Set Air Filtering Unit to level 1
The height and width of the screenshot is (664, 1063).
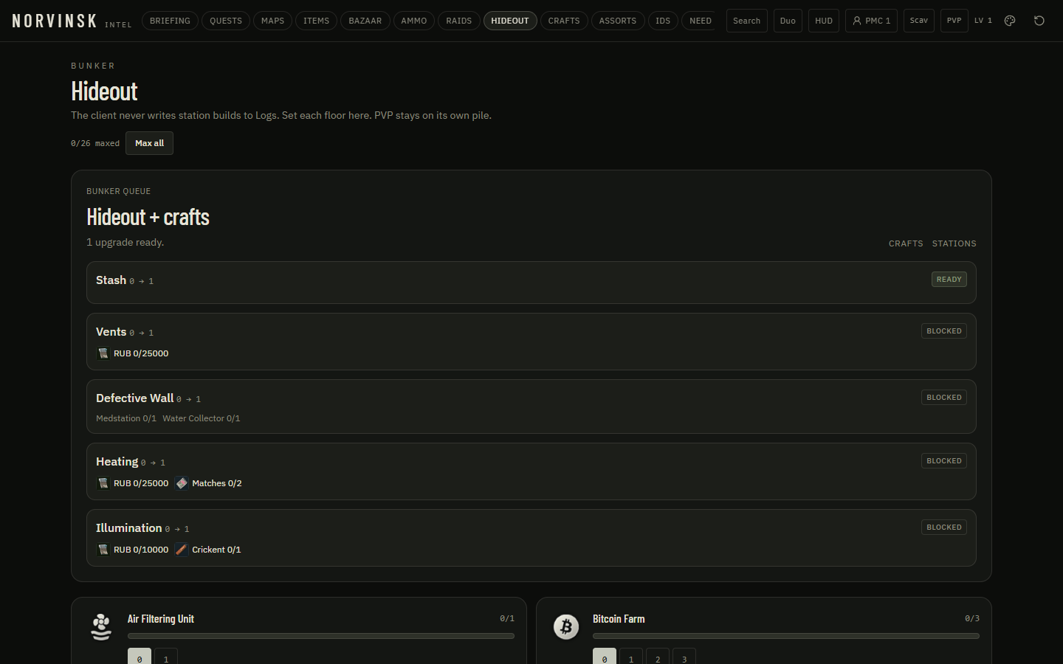(166, 657)
